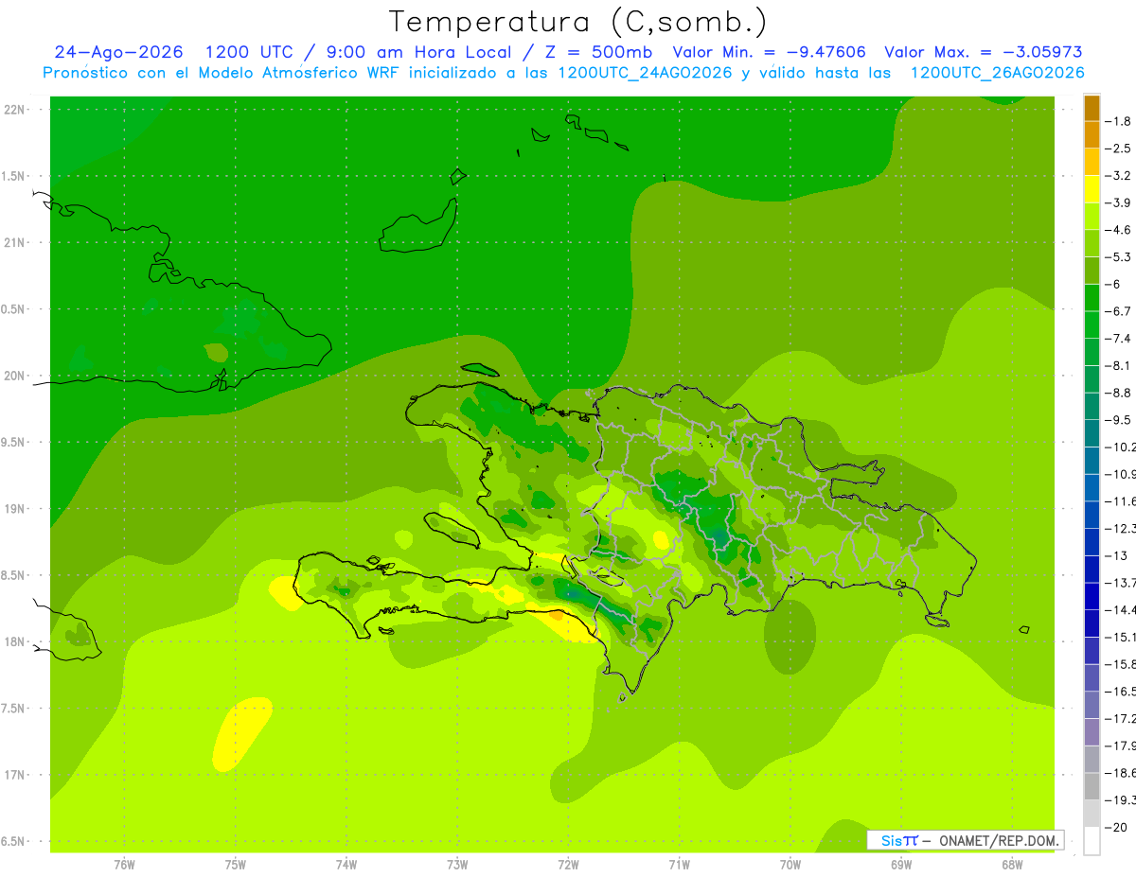Click the "-5.3" colorbar label
1136x877 pixels.
point(1118,257)
